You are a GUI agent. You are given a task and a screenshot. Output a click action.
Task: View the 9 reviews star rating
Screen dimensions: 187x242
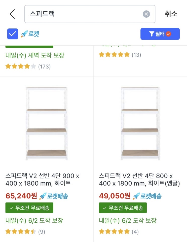pyautogui.click(x=21, y=231)
